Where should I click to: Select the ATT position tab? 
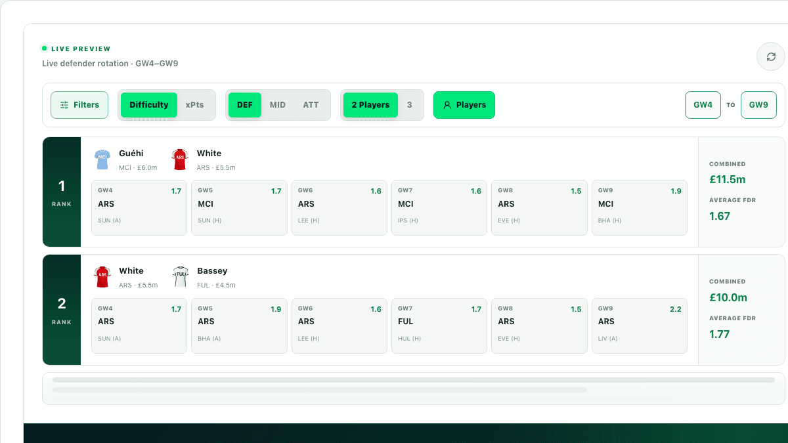coord(311,105)
